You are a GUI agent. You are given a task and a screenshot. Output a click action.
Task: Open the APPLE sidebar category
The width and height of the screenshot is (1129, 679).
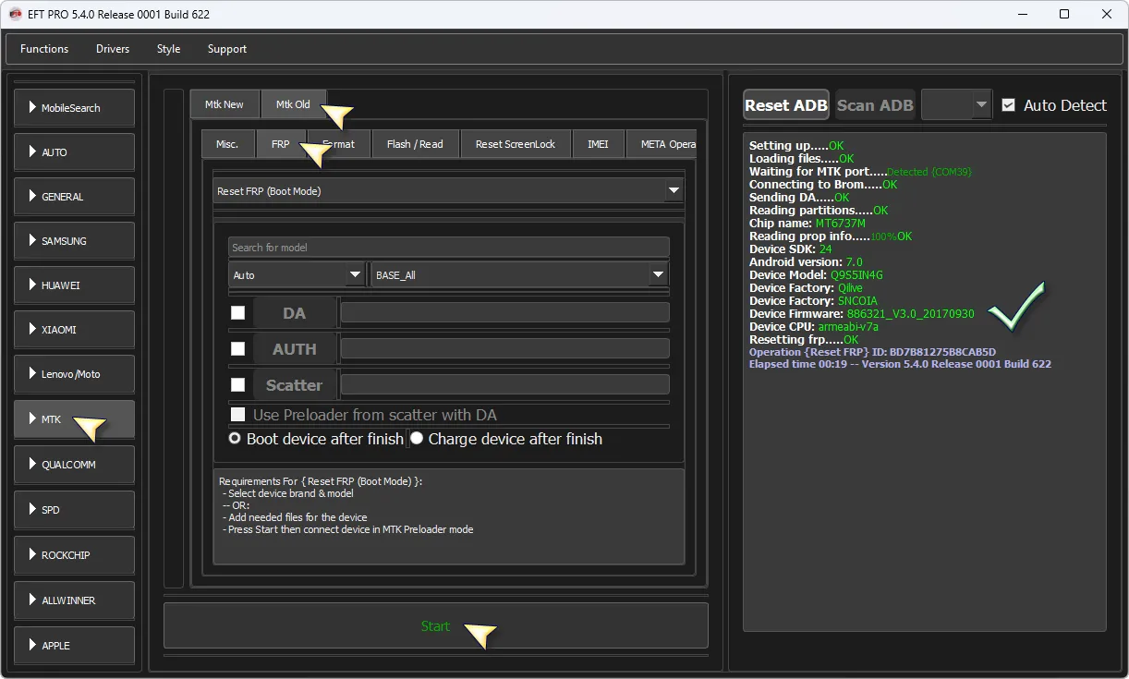pos(75,646)
